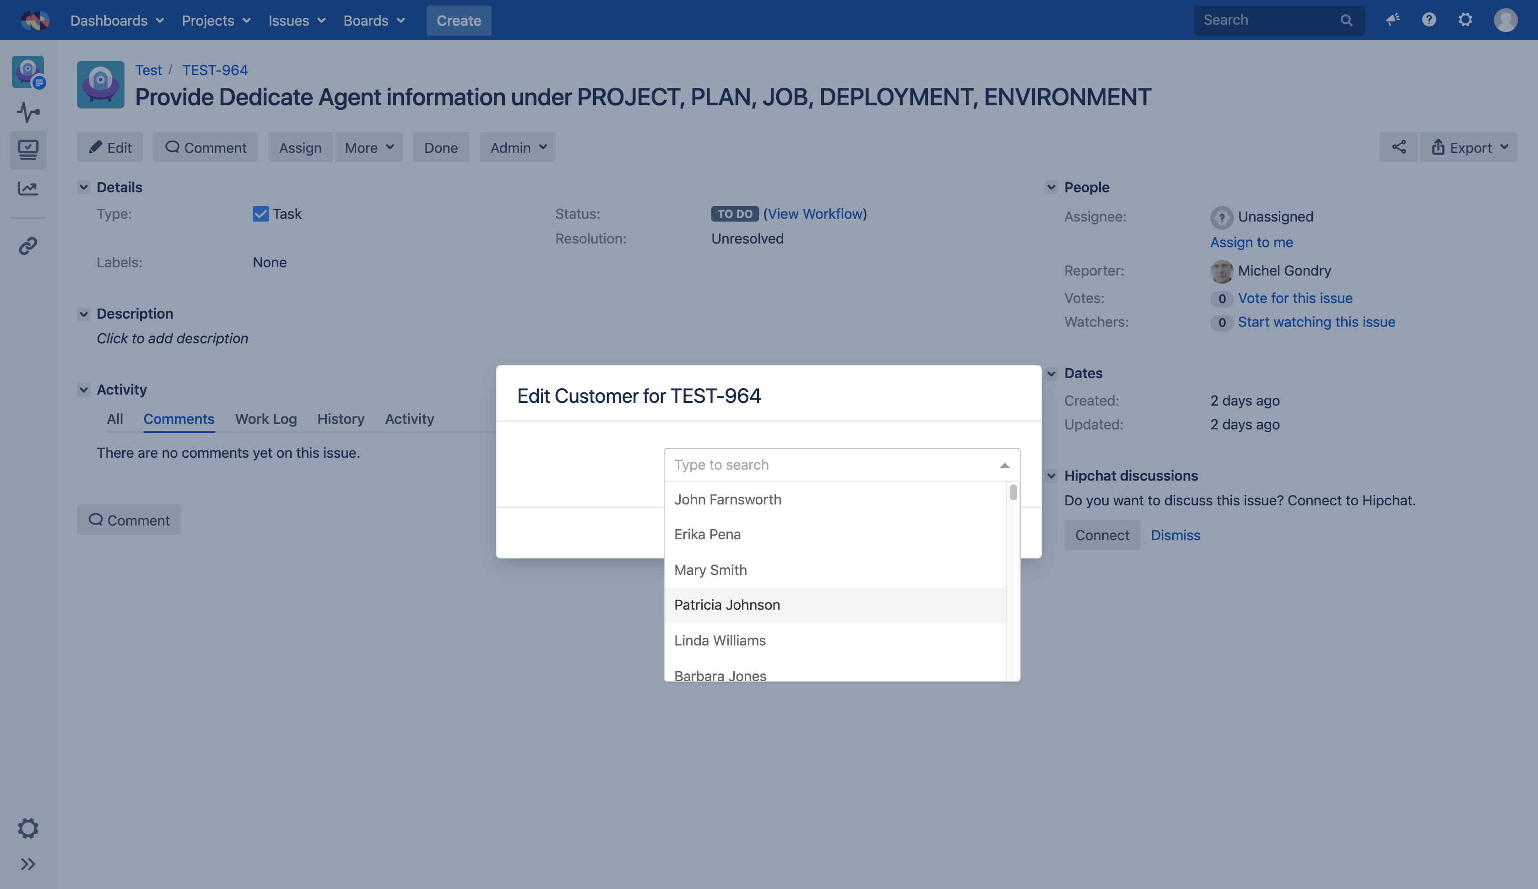Expand the sidebar with double chevron
This screenshot has width=1538, height=889.
[x=28, y=864]
